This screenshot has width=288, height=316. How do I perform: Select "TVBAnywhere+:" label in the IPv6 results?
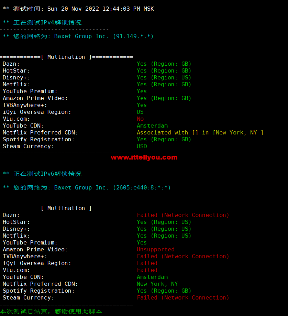25,257
